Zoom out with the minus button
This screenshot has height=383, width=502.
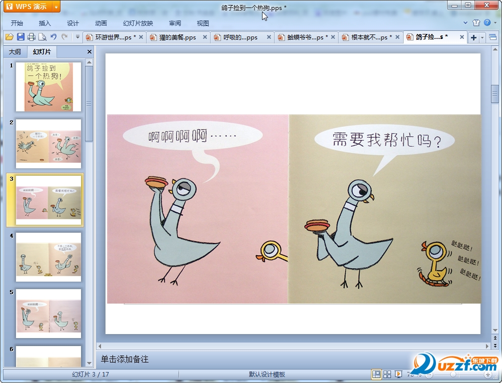(x=429, y=375)
